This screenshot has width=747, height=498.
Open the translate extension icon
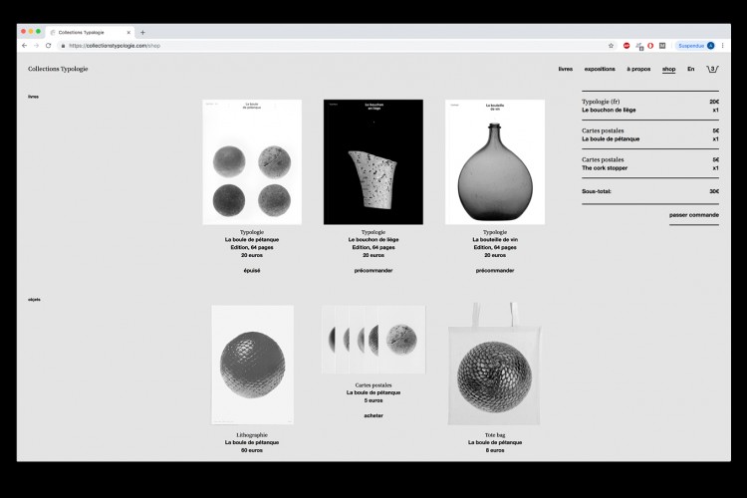pos(639,46)
